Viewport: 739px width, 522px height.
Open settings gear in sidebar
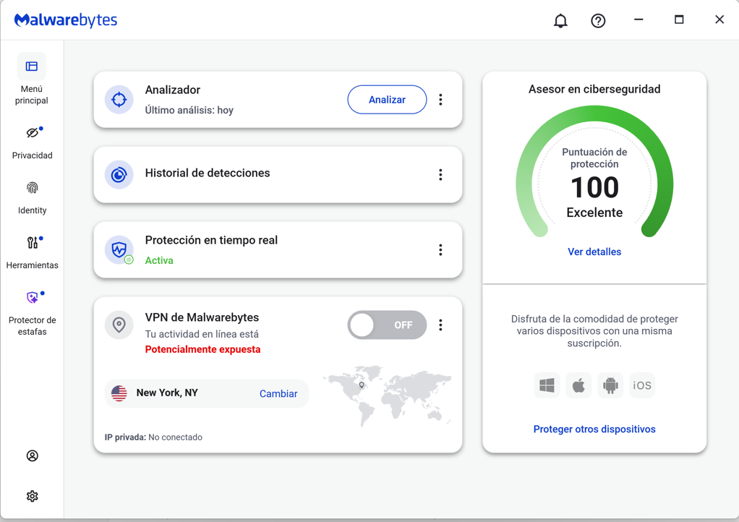pyautogui.click(x=32, y=496)
